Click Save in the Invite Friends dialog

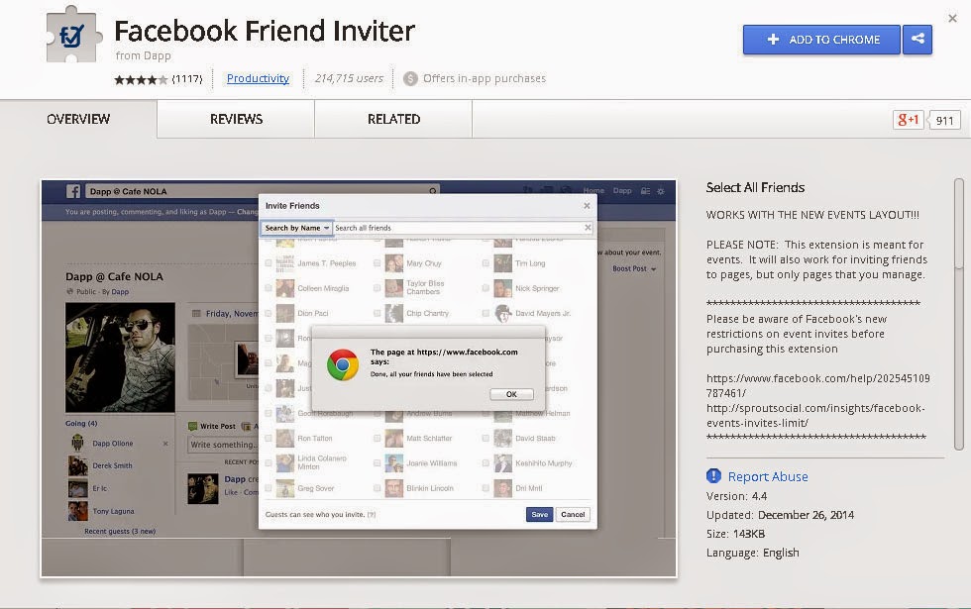click(x=539, y=514)
